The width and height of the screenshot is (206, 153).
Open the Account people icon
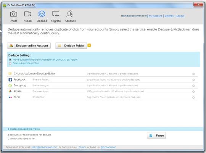tap(70, 14)
